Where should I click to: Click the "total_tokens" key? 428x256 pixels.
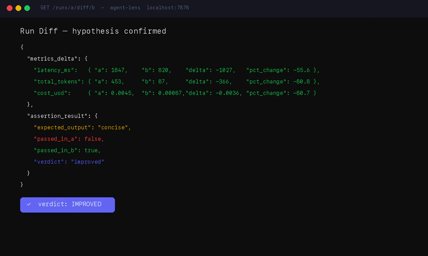click(x=57, y=82)
